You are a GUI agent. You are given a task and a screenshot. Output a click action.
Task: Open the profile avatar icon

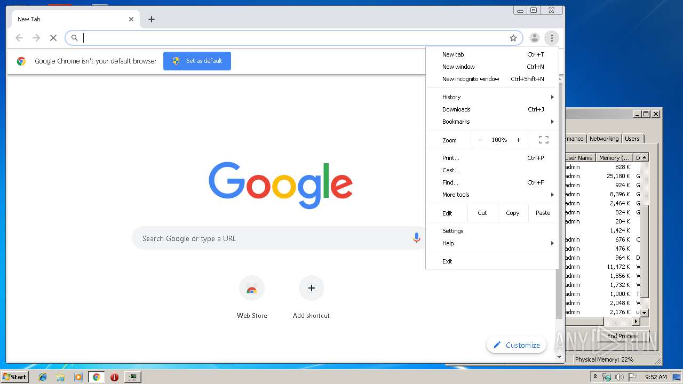click(x=534, y=38)
